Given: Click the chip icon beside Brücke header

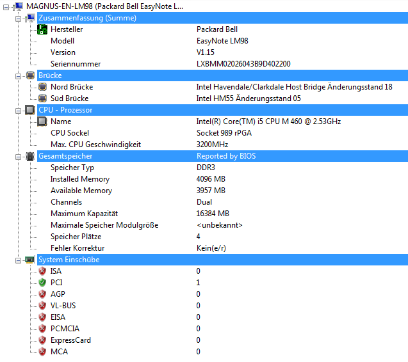Looking at the screenshot, I should point(30,75).
